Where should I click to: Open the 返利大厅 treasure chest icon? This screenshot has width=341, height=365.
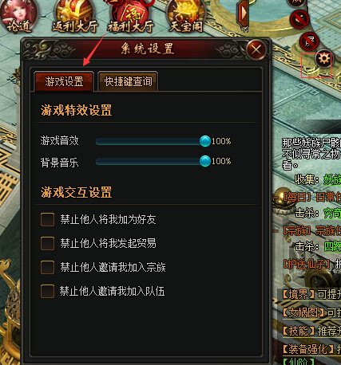pos(75,17)
